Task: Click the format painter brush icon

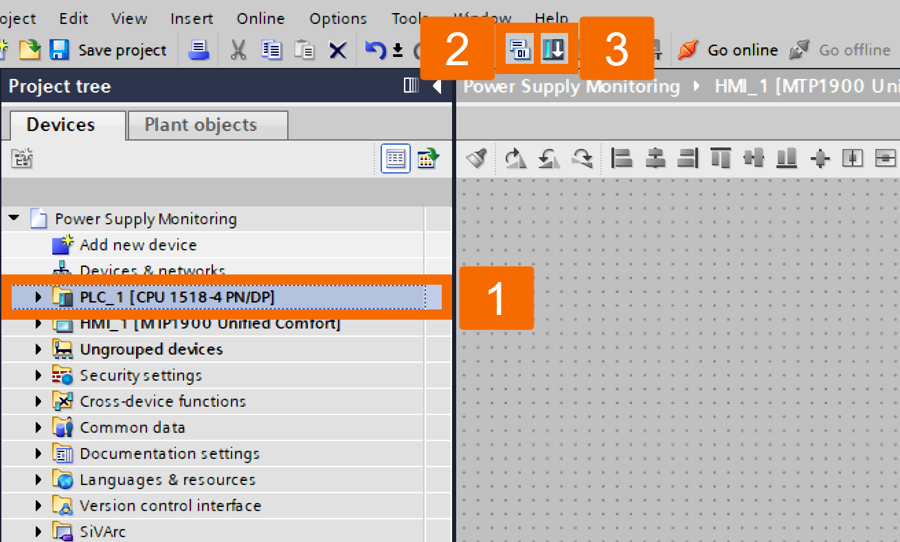Action: (x=477, y=158)
